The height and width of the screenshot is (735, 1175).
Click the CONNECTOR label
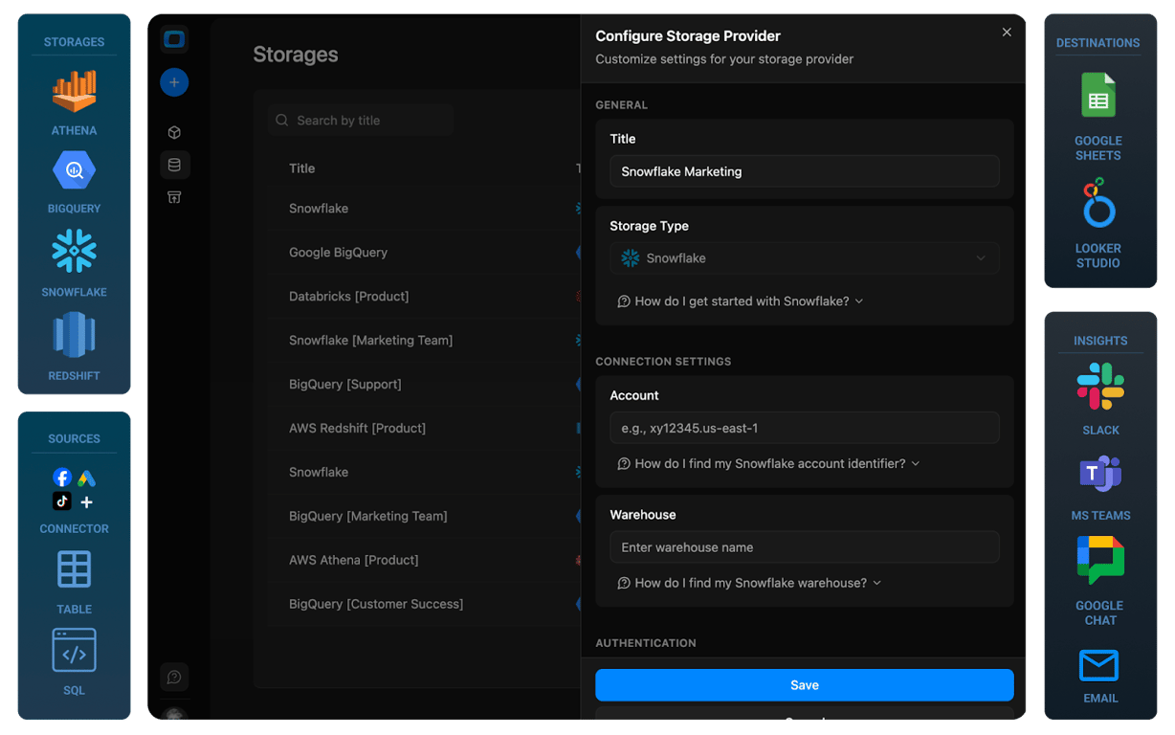tap(74, 529)
